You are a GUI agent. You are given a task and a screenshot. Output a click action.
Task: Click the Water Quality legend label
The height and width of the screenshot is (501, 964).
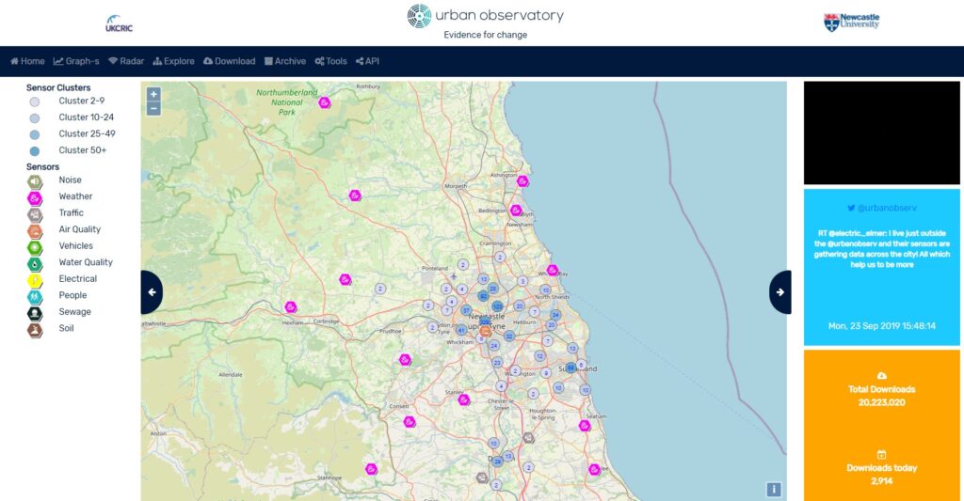(86, 262)
